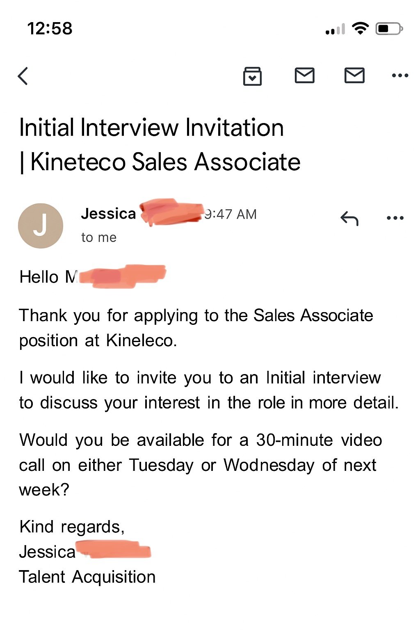
Task: Tap the "Kind regards," closing line
Action: coord(72,527)
